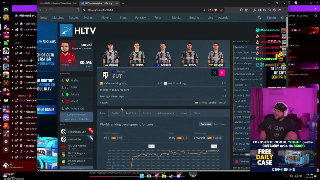
Task: Open the team Events tab
Action: point(146,113)
